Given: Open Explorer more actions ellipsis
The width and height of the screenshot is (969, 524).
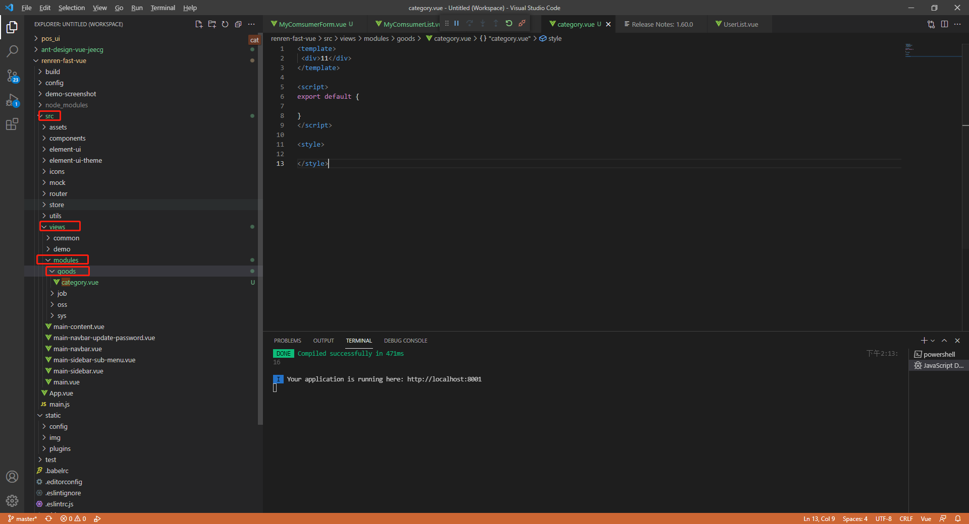Looking at the screenshot, I should click(x=251, y=24).
